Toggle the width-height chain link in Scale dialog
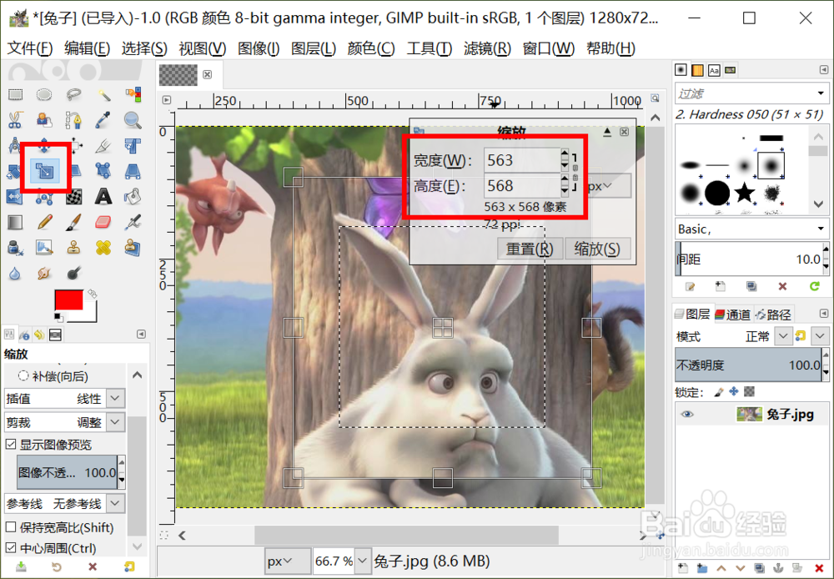This screenshot has width=834, height=579. 575,173
